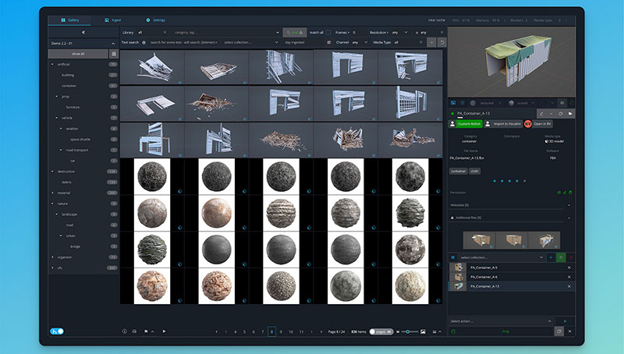Run the selected action with the play arrow
The width and height of the screenshot is (624, 354).
[x=565, y=321]
